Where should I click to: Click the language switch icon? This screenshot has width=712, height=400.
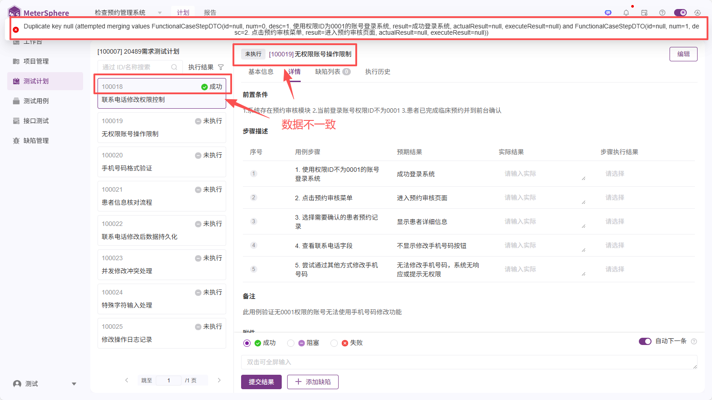[698, 13]
